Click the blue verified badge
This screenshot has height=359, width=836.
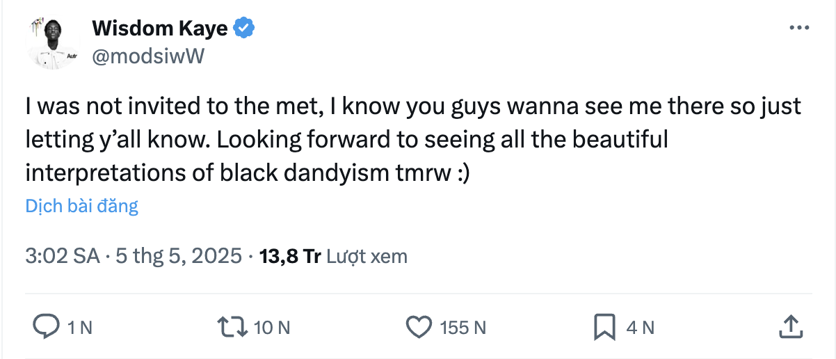(x=243, y=29)
